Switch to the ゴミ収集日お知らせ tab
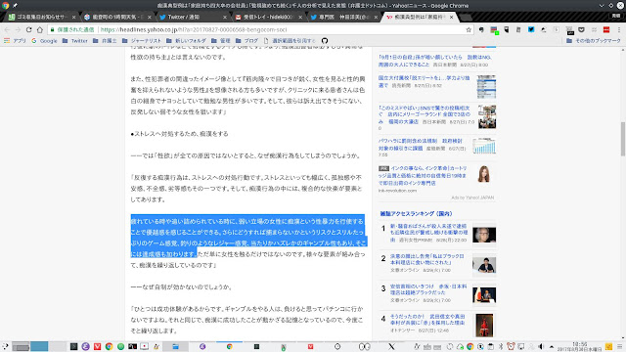 pos(42,17)
